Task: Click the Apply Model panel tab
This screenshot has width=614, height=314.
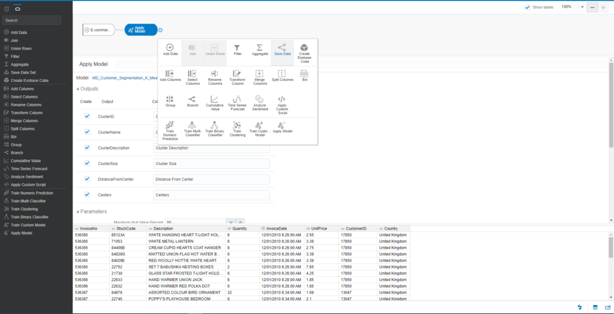Action: tap(94, 64)
